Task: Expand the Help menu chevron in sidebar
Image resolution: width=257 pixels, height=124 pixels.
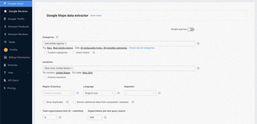Action: [29, 73]
